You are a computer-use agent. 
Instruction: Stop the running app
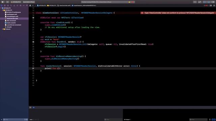point(7,2)
